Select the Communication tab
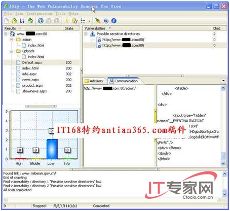The image size is (230, 211). coord(124,81)
